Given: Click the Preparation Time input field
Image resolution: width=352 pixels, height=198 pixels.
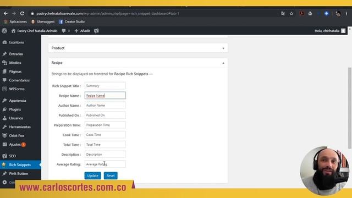Looking at the screenshot, I should [x=105, y=125].
